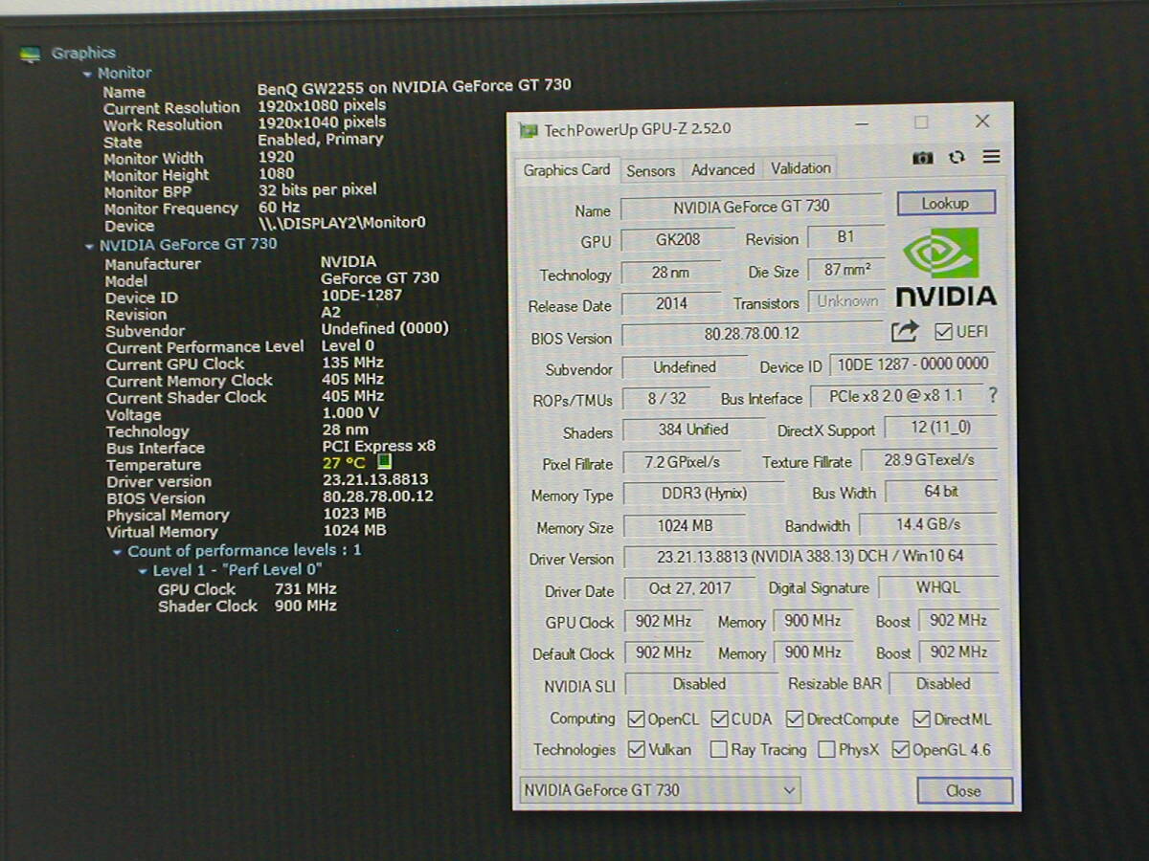Screen dimensions: 1149x861
Task: Click the 28.9 GTexel/s Texture Fillrate field
Action: point(929,460)
